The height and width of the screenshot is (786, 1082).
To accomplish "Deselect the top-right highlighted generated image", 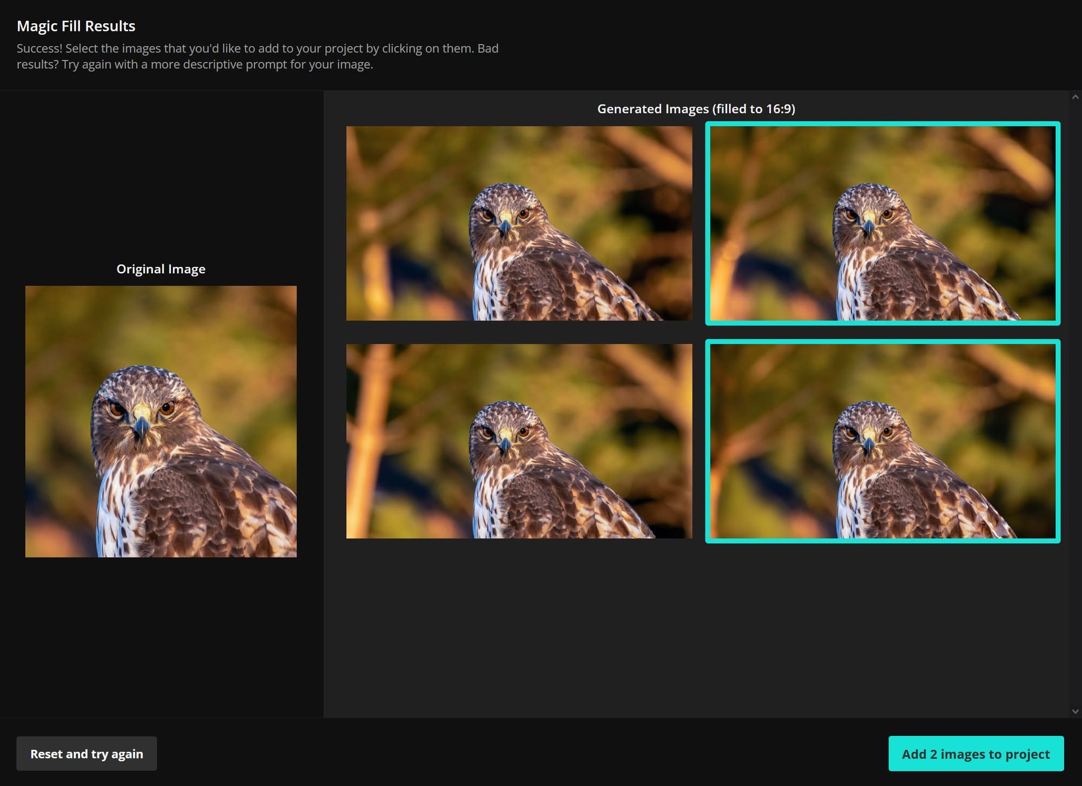I will [x=882, y=223].
